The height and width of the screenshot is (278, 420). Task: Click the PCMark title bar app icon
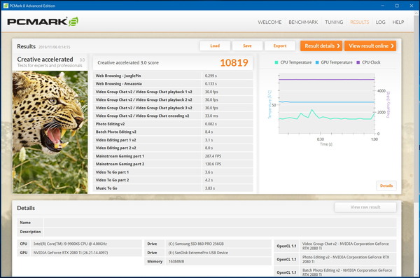6,6
